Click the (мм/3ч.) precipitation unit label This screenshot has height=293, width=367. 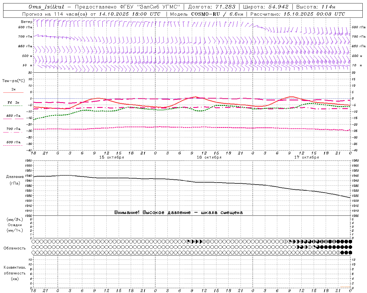click(x=15, y=219)
